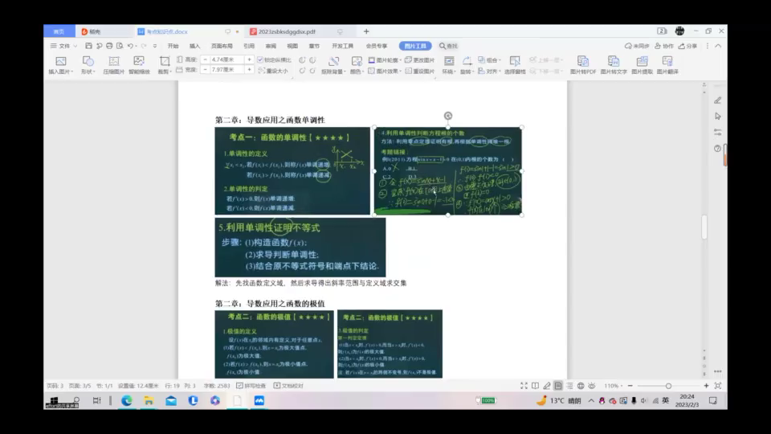This screenshot has width=771, height=434.
Task: Click the 更改图片 change picture button
Action: pyautogui.click(x=420, y=60)
